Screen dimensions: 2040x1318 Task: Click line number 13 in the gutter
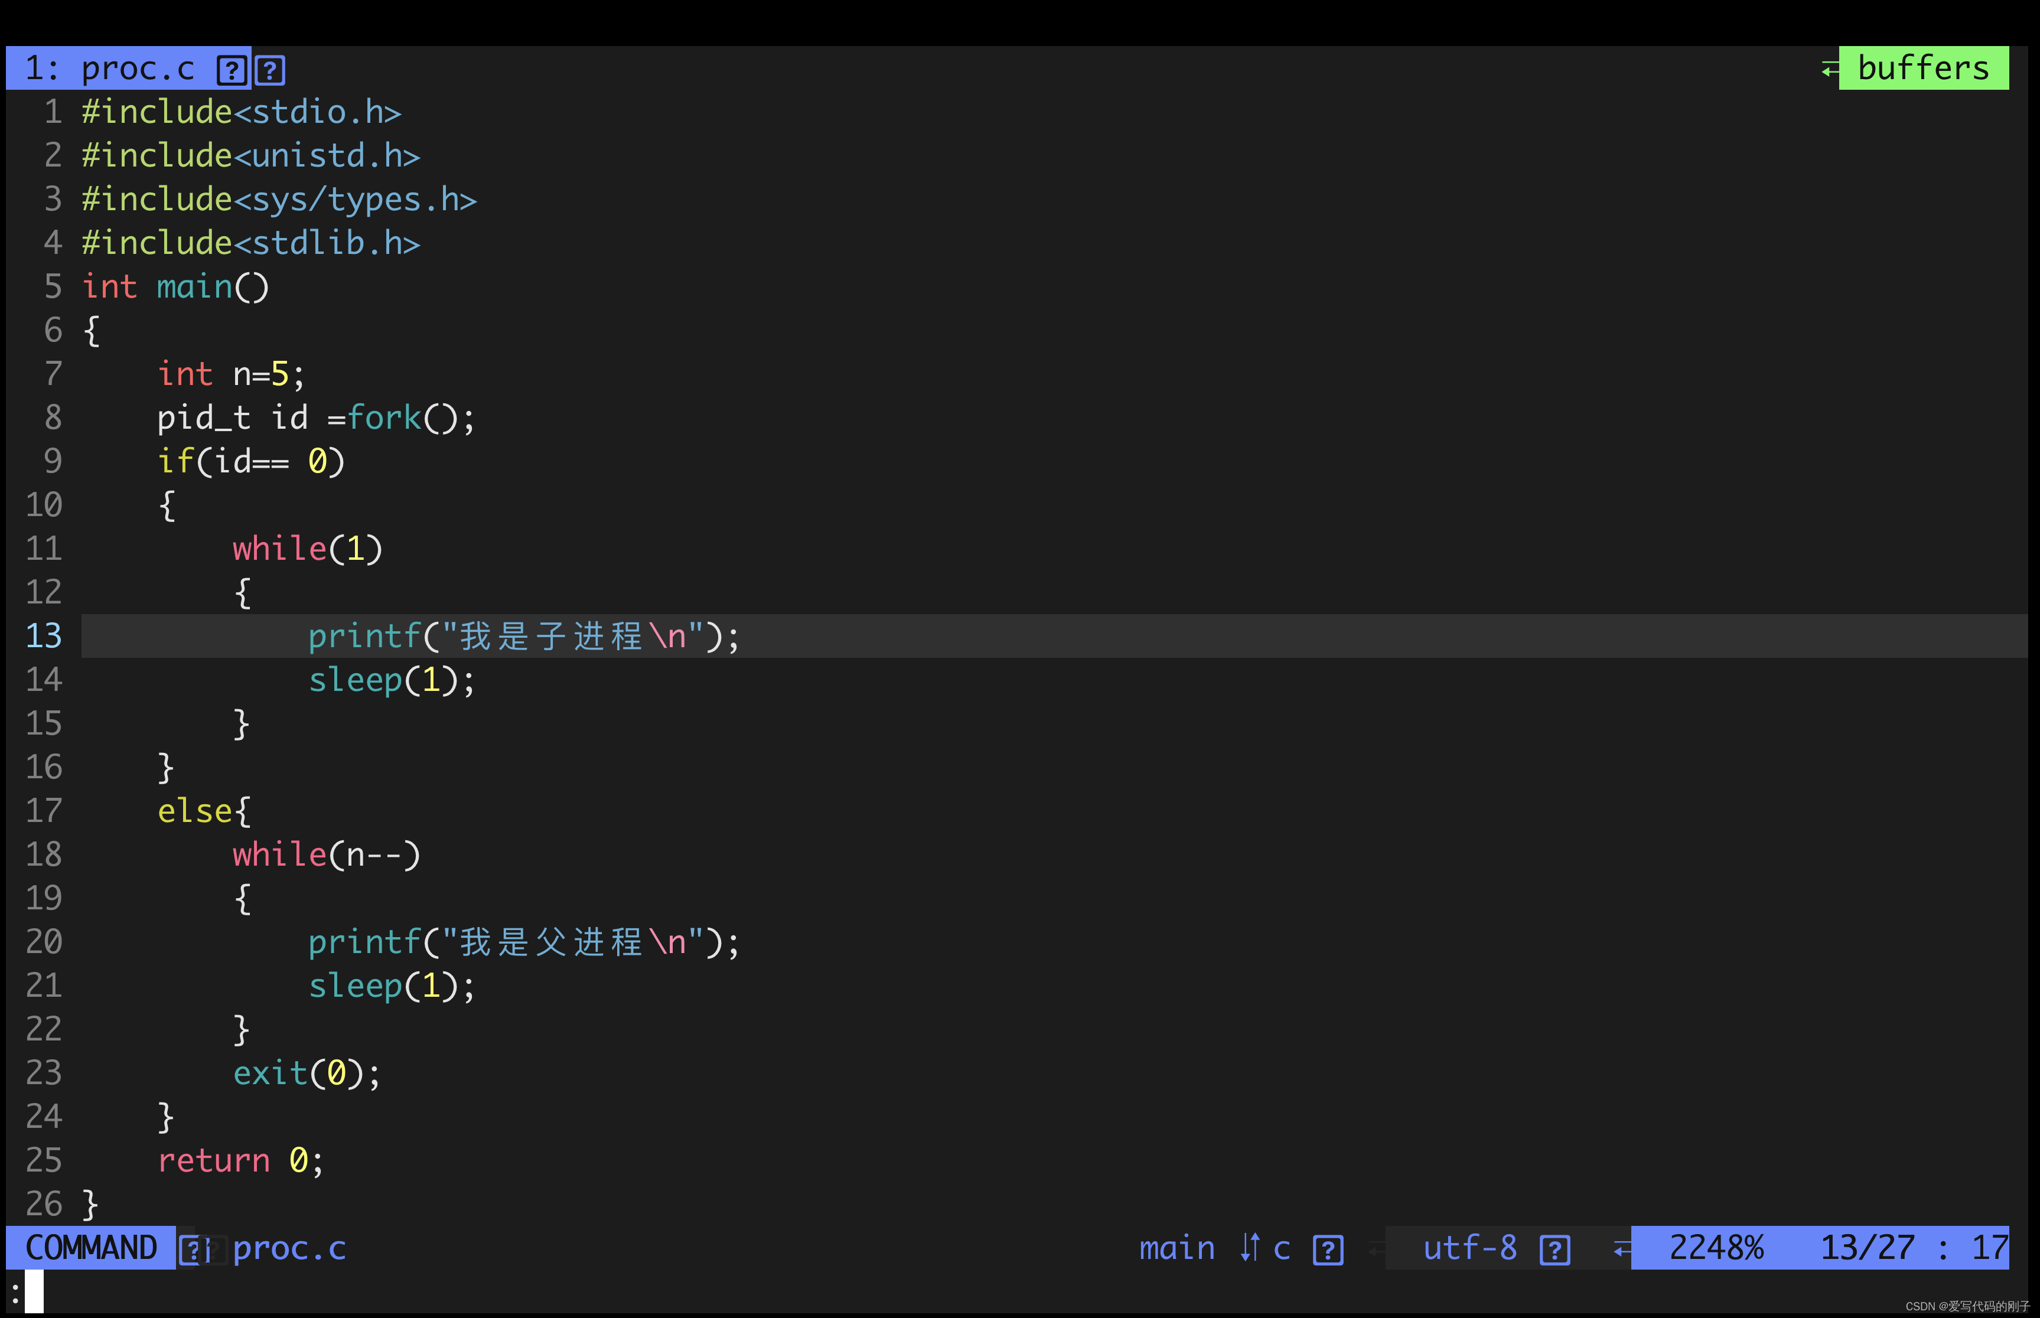pyautogui.click(x=44, y=636)
